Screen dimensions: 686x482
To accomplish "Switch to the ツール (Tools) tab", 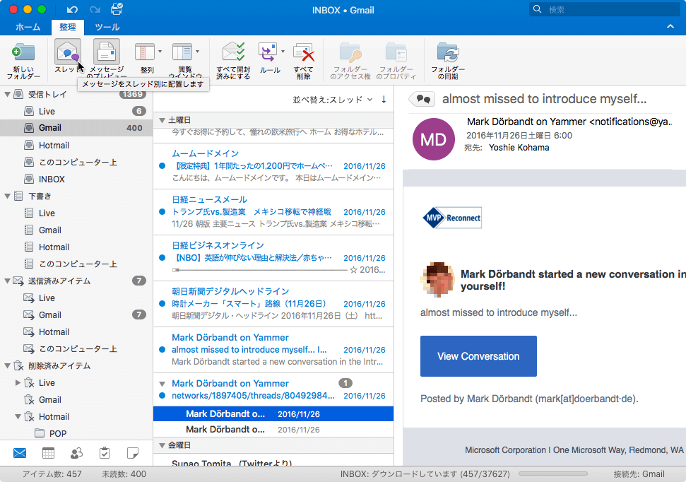I will click(107, 27).
